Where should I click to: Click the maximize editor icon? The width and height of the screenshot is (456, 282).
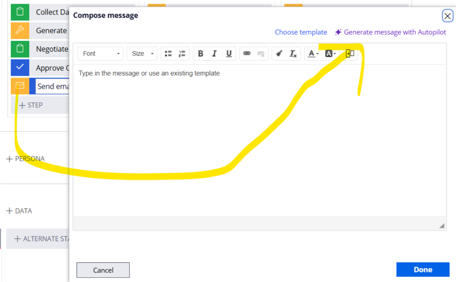pyautogui.click(x=350, y=53)
